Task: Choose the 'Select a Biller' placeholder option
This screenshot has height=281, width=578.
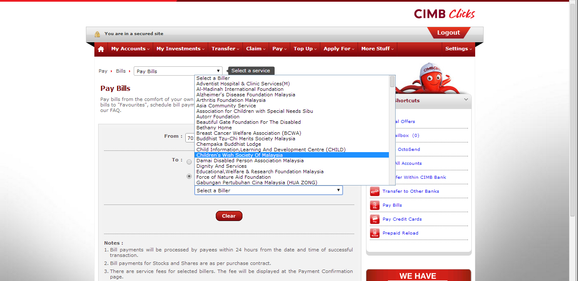Action: [292, 78]
